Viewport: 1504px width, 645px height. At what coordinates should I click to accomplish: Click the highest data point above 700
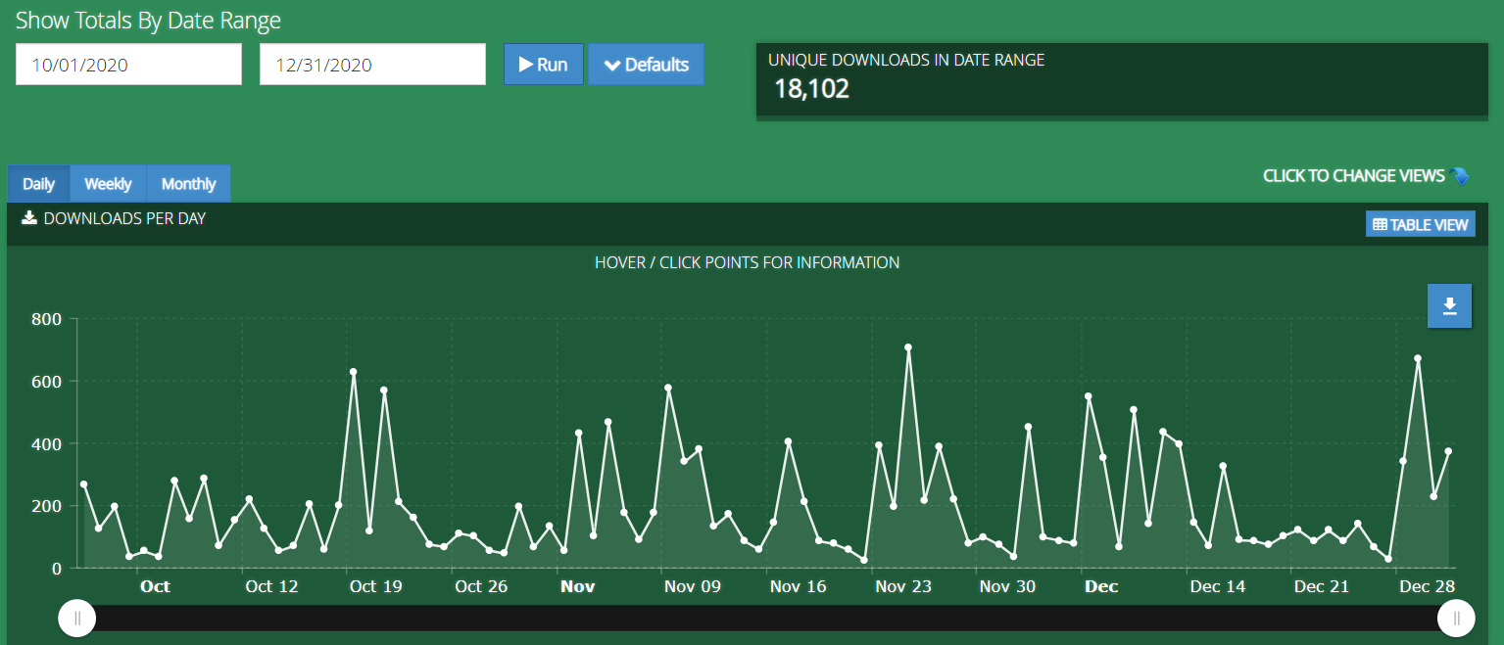tap(908, 347)
